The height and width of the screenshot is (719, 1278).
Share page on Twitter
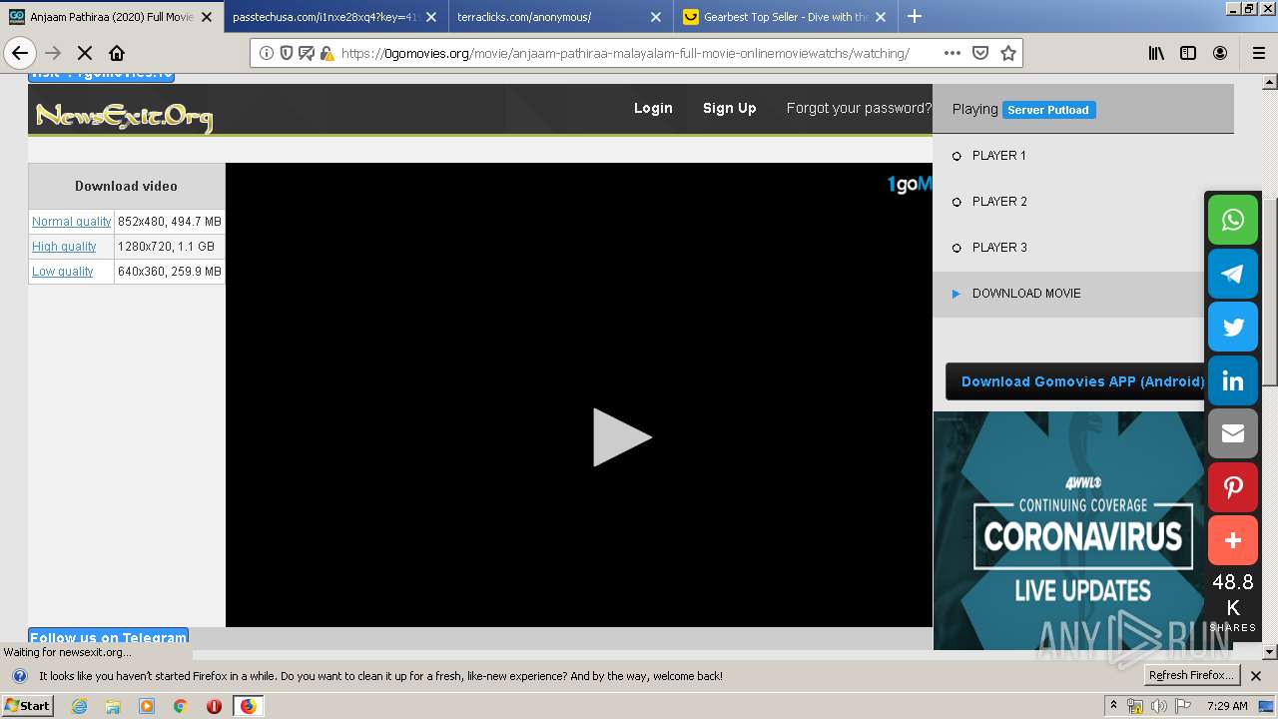pyautogui.click(x=1233, y=327)
